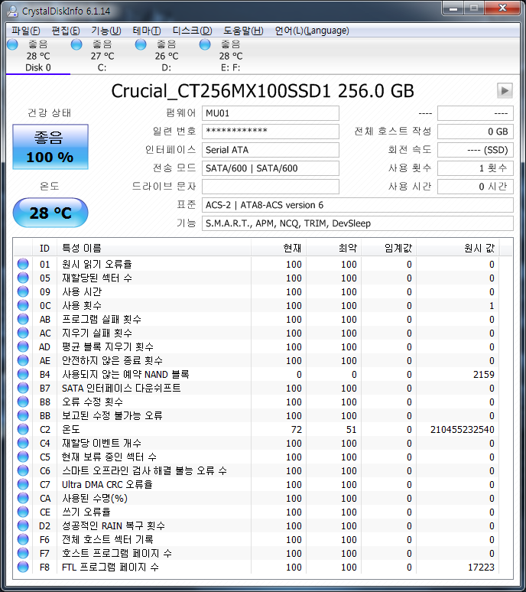The width and height of the screenshot is (526, 592).
Task: Click the SATA/600 transfer mode field
Action: click(270, 168)
